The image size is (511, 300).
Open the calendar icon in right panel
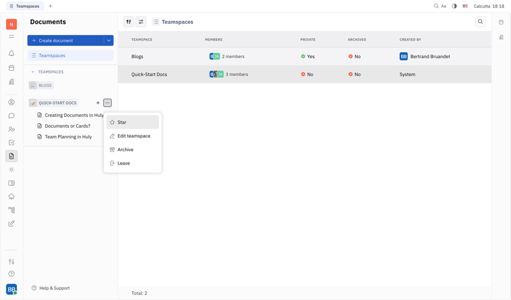coord(501,22)
